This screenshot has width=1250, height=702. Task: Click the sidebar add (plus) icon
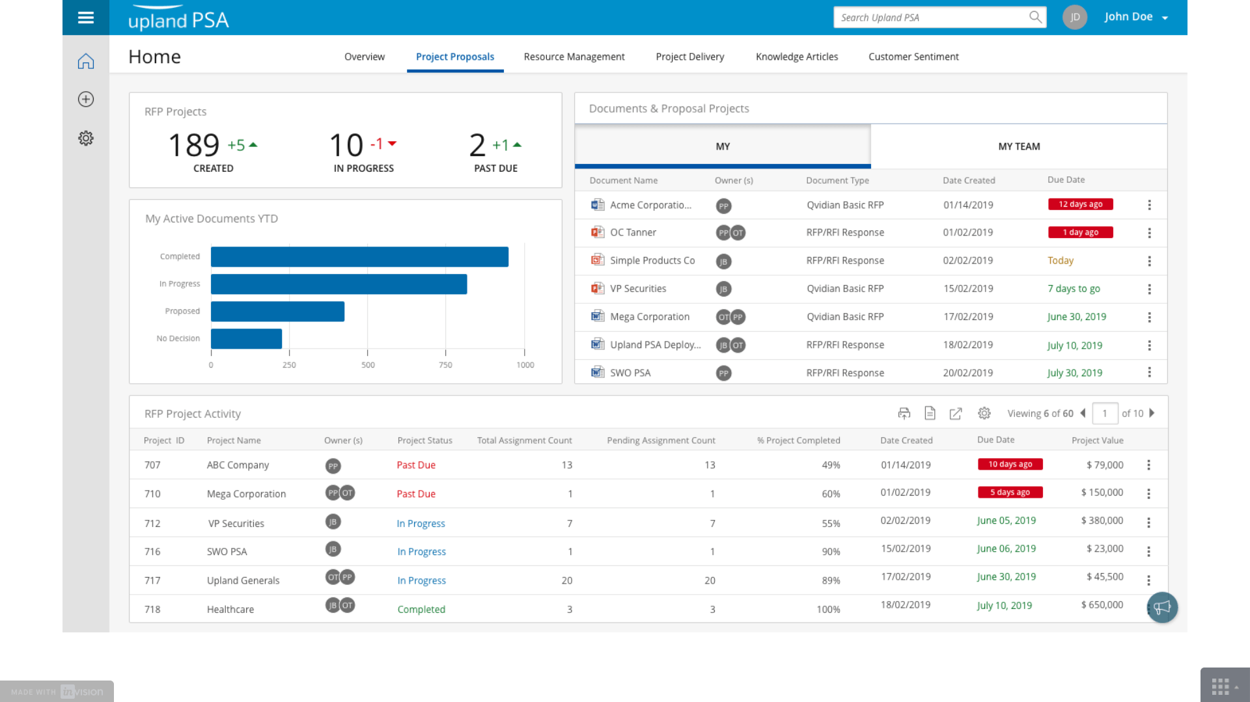(86, 99)
